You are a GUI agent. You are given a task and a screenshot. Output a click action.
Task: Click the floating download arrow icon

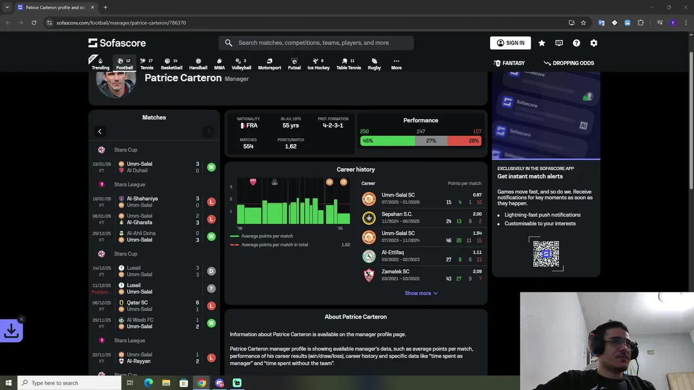[11, 331]
